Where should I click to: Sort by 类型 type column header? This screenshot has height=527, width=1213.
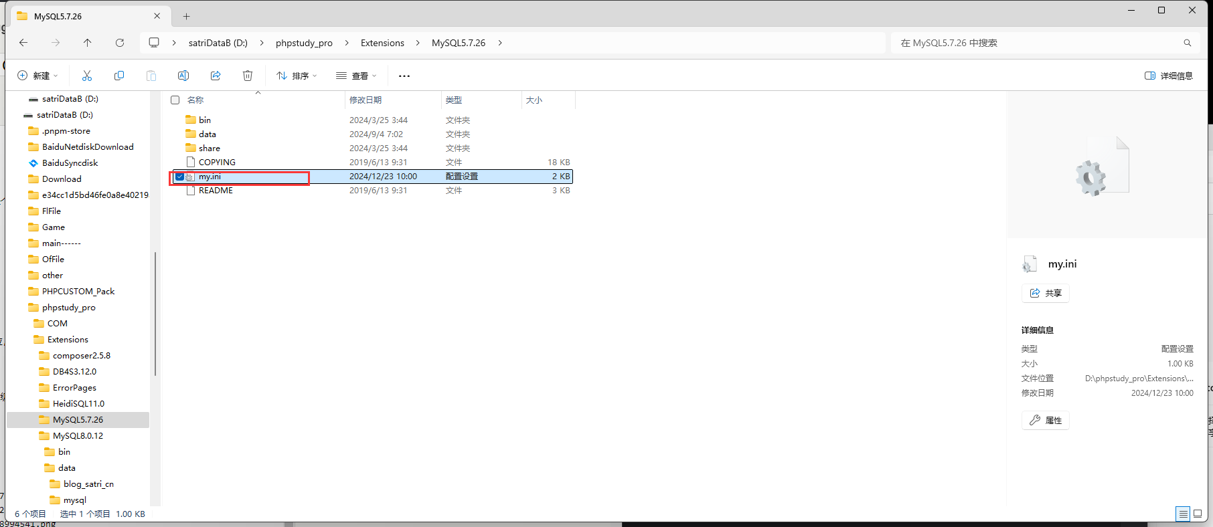point(454,100)
